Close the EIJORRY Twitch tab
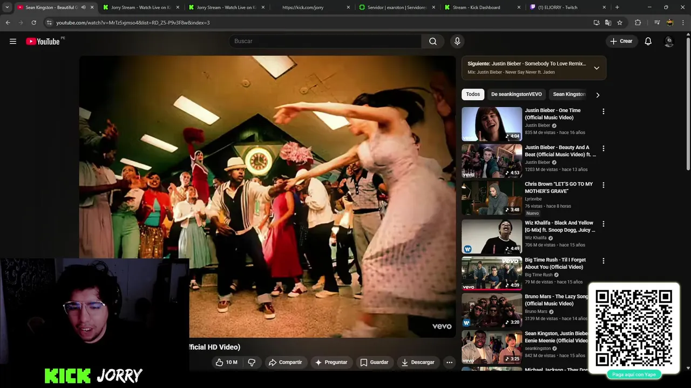This screenshot has width=691, height=388. [604, 8]
